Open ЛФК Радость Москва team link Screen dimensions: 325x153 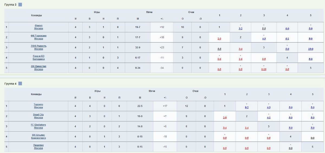coord(38,47)
